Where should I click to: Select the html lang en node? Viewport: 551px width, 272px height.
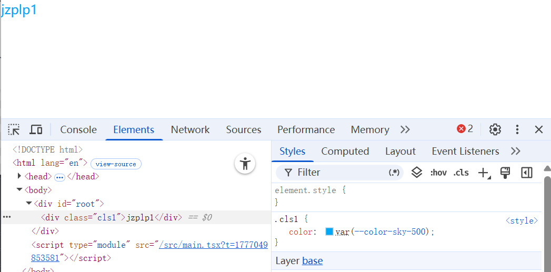[49, 163]
